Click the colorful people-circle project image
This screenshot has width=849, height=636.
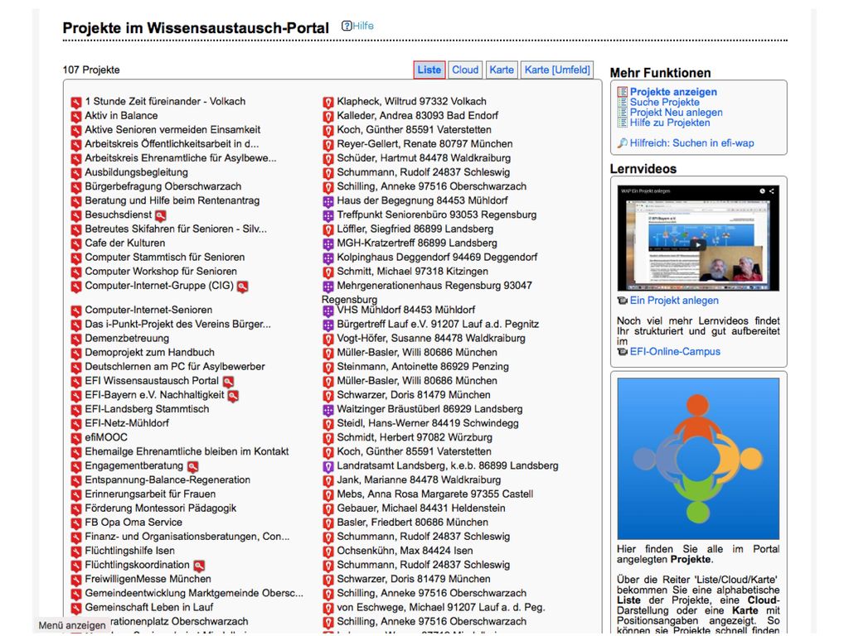(698, 459)
